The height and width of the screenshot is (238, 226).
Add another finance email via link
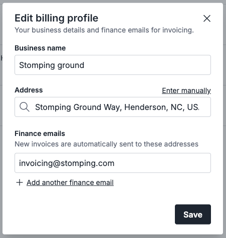tap(70, 182)
